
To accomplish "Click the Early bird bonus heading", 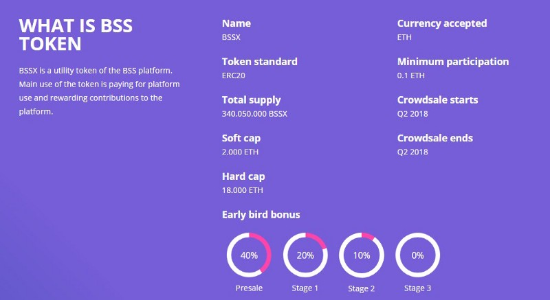I will (261, 215).
